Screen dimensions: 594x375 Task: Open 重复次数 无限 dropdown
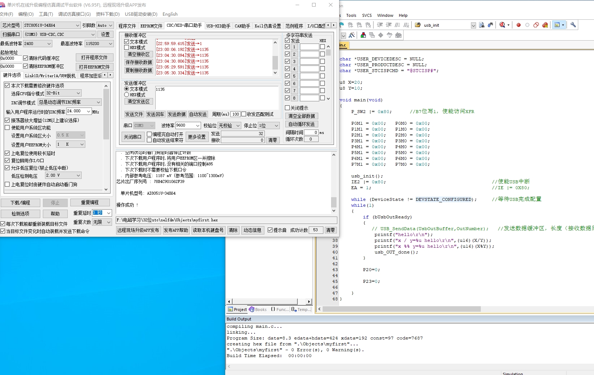[102, 222]
